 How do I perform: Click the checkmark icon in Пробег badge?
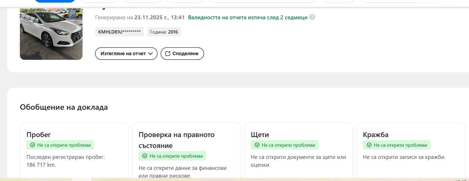click(x=33, y=145)
